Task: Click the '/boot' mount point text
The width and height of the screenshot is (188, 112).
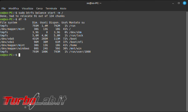Action: click(x=73, y=39)
